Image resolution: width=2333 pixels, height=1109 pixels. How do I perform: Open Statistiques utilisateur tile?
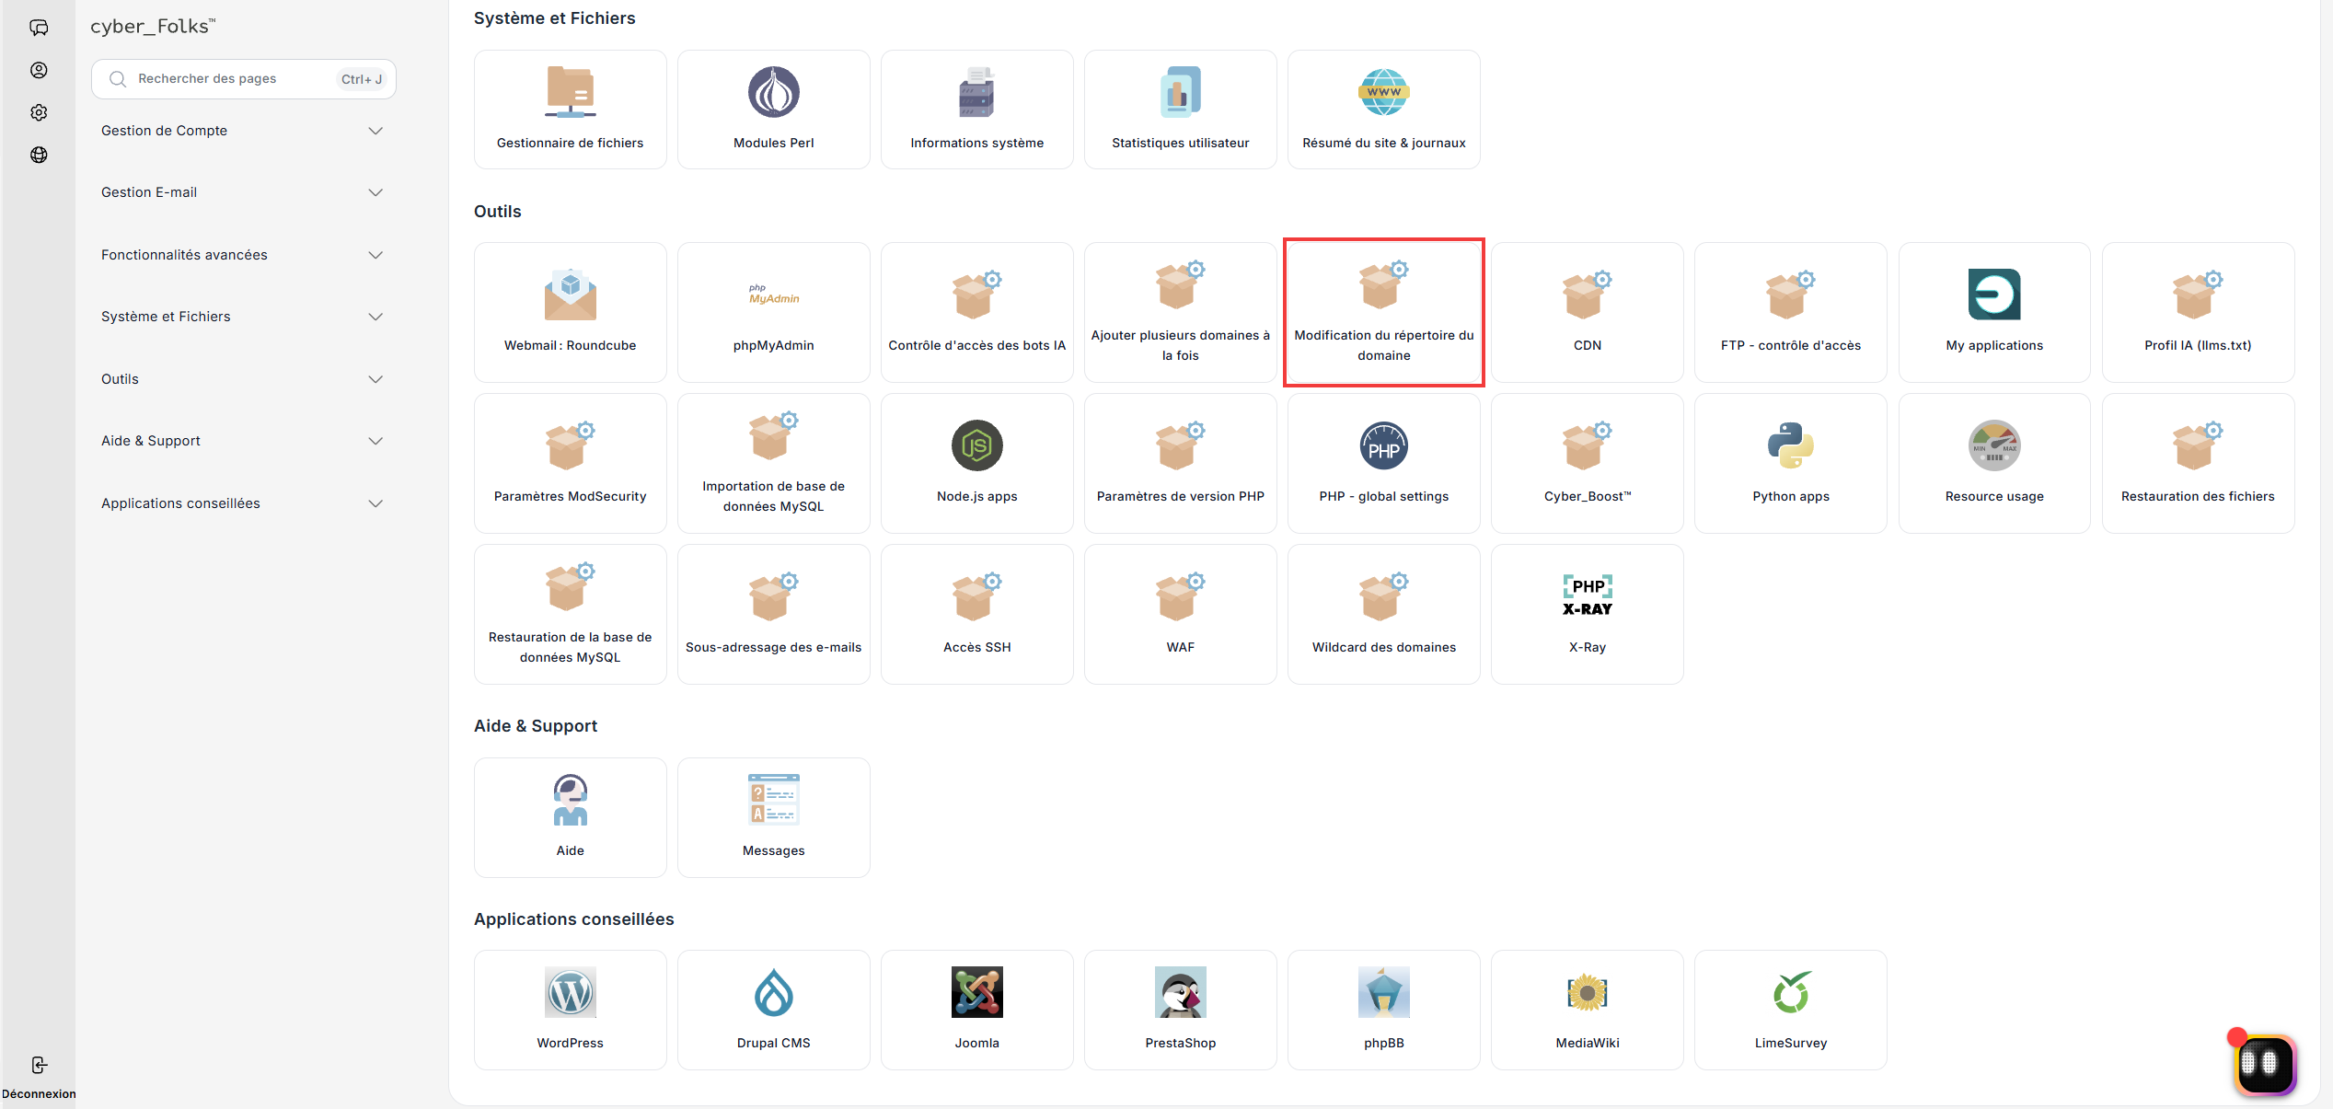pos(1180,110)
